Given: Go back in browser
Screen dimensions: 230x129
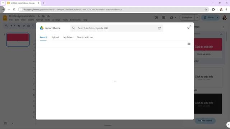Looking at the screenshot, I should 3,10.
